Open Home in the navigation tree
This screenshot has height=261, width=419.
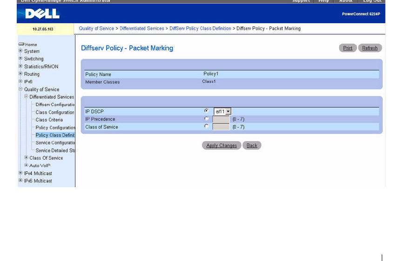pos(31,45)
